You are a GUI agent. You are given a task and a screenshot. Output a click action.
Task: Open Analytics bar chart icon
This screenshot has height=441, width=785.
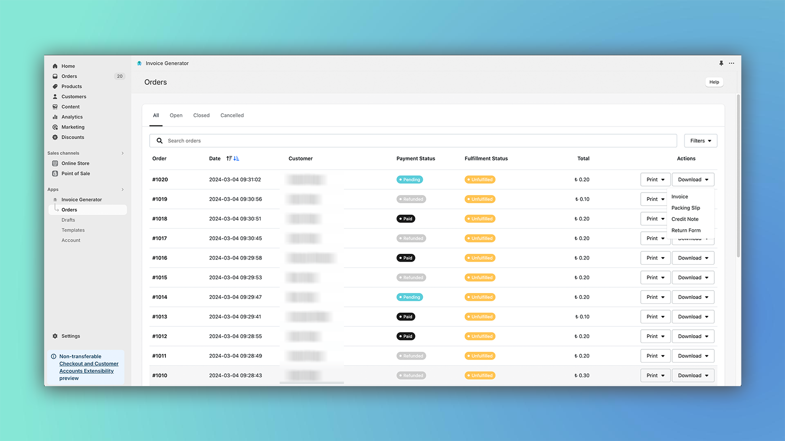[55, 117]
